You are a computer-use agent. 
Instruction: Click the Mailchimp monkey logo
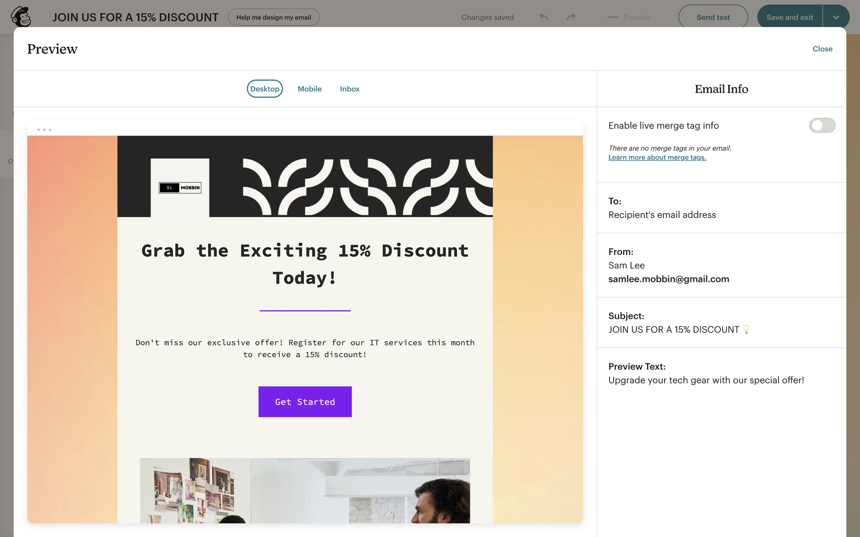(21, 17)
